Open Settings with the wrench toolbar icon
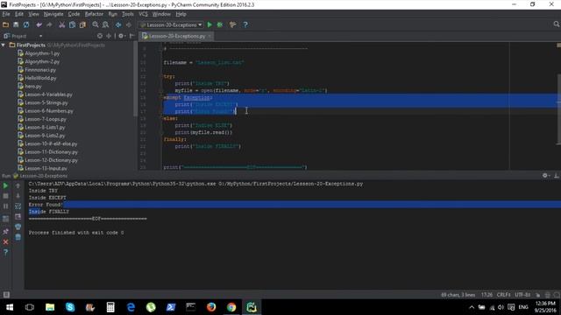The width and height of the screenshot is (561, 315). pyautogui.click(x=232, y=24)
